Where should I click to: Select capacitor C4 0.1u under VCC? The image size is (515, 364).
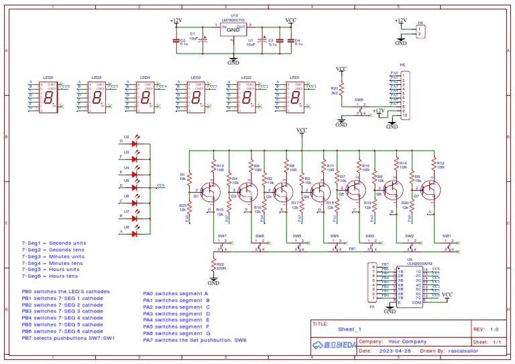[x=290, y=41]
